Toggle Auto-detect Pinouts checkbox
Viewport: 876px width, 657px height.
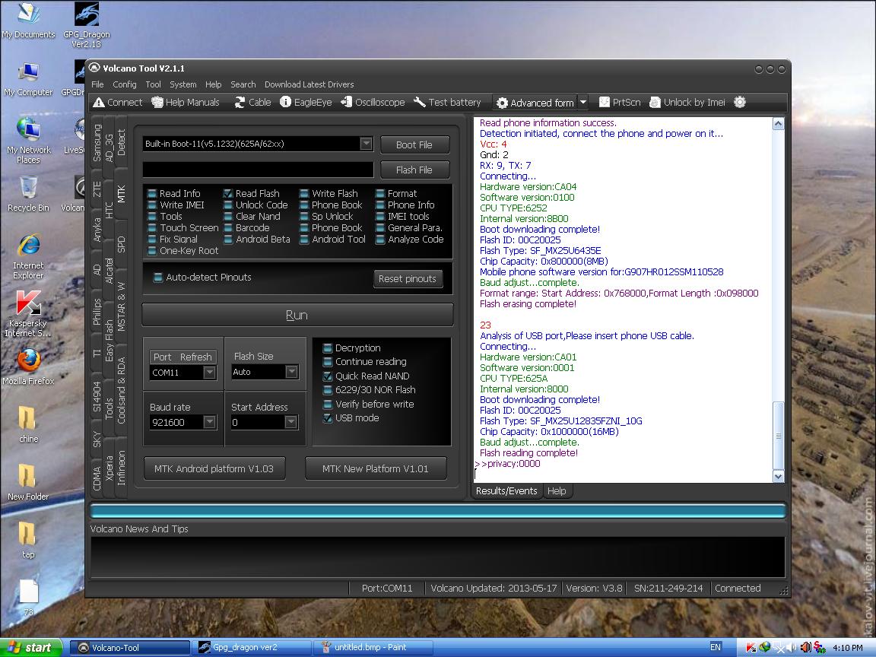(158, 277)
